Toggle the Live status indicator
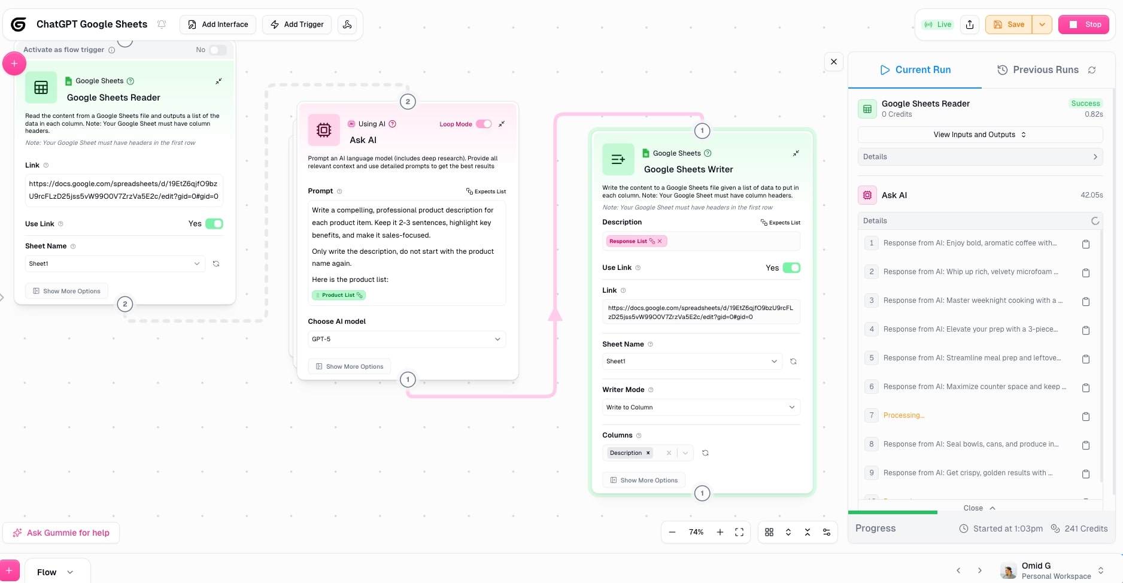Viewport: 1123px width, 583px height. pos(938,25)
